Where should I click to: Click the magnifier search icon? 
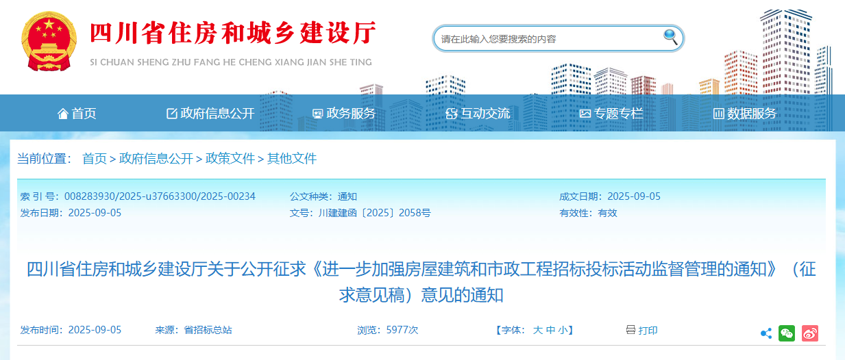tap(670, 37)
